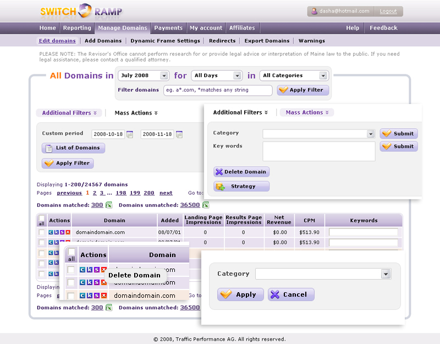Tick the checkbox in the enlarged table's first row
The image size is (440, 344).
[x=71, y=270]
